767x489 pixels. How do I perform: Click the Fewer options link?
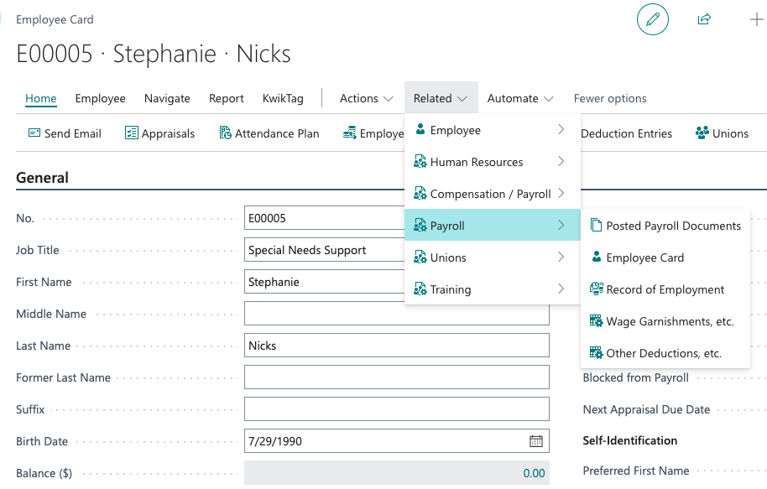tap(610, 98)
